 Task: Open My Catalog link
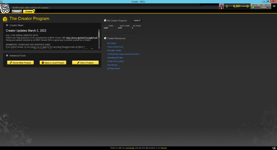(112, 43)
